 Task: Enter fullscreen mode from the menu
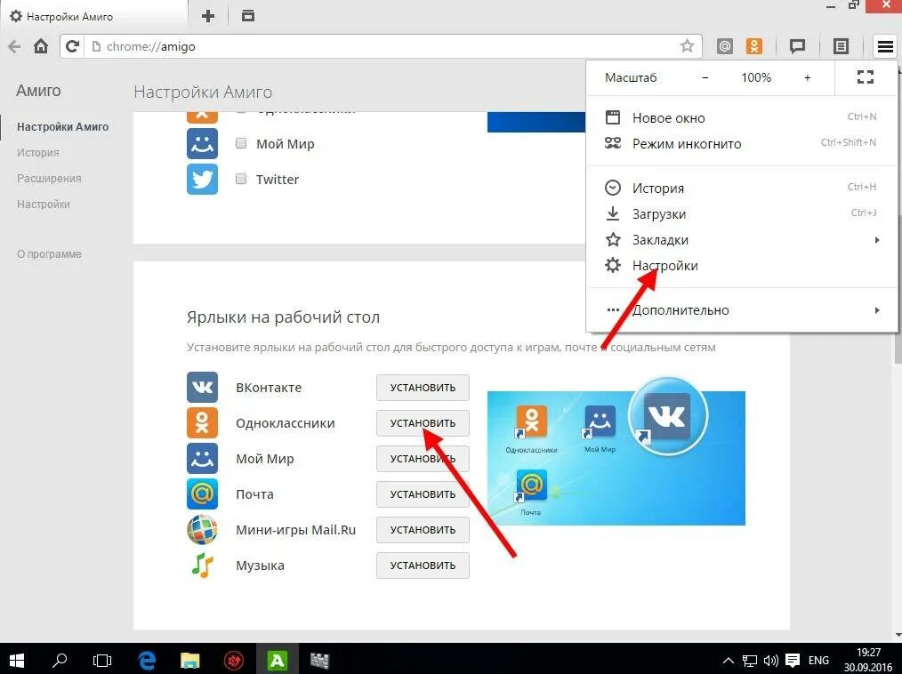[866, 77]
